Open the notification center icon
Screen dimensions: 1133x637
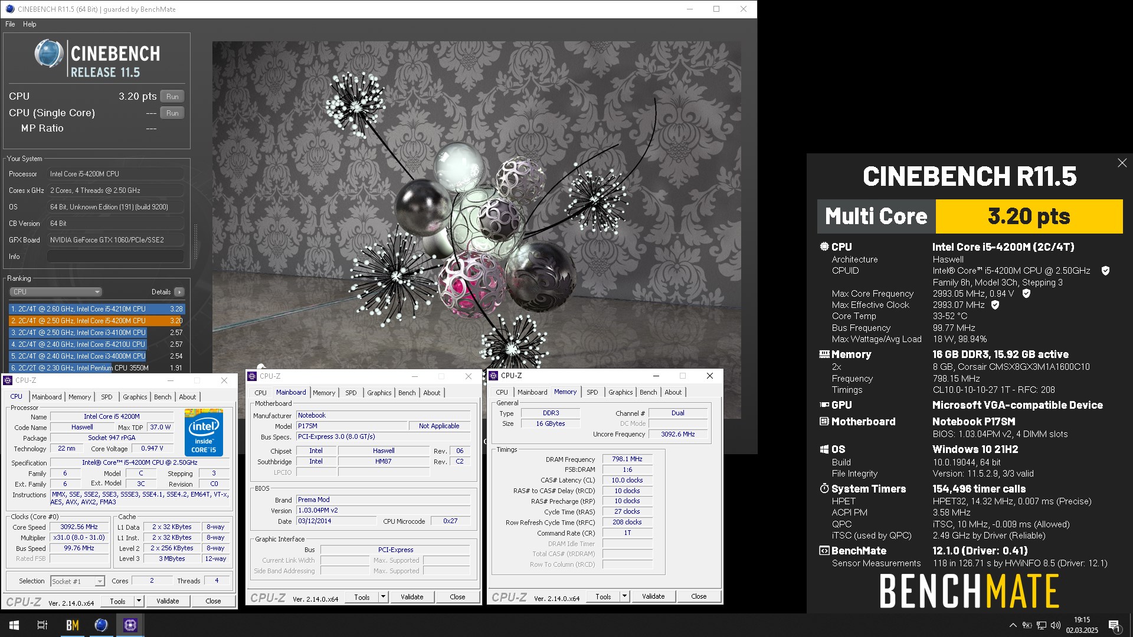[1115, 625]
